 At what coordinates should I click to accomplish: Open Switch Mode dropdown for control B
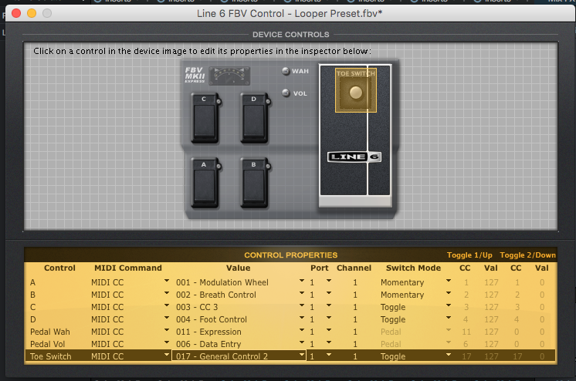(449, 293)
